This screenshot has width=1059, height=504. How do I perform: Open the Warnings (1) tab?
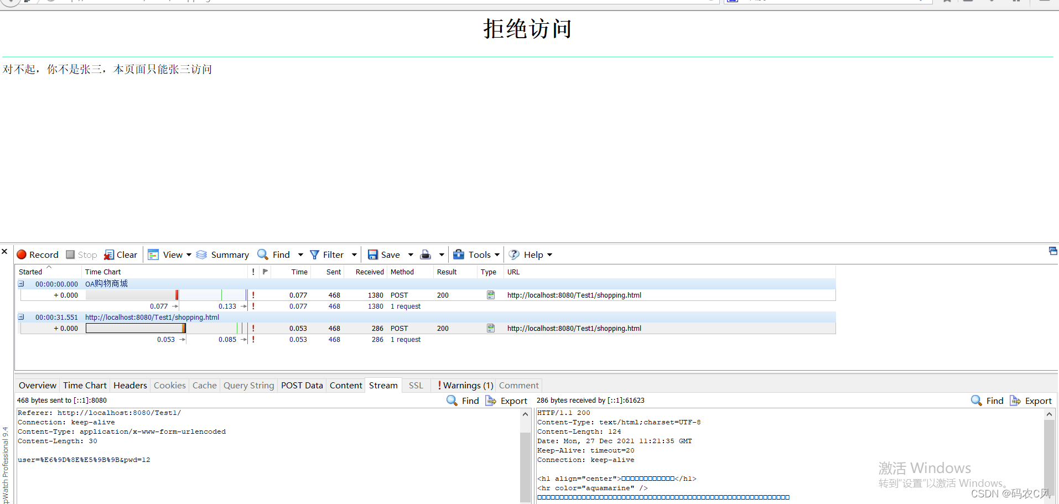coord(465,386)
